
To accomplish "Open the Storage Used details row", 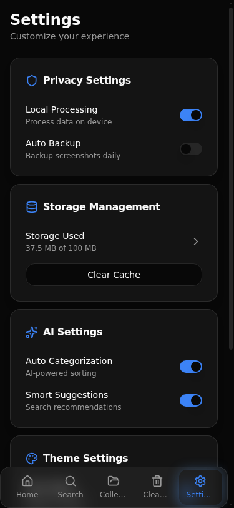I will (114, 241).
